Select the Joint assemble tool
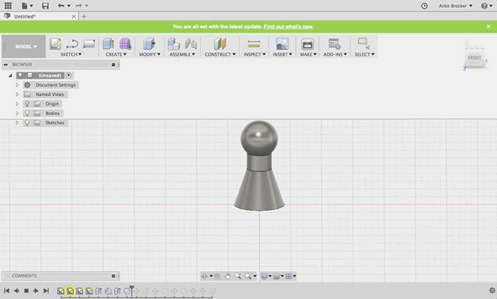Screen dimensions: 497x299 191,44
